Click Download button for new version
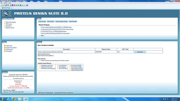The width and height of the screenshot is (180, 101). (140, 52)
